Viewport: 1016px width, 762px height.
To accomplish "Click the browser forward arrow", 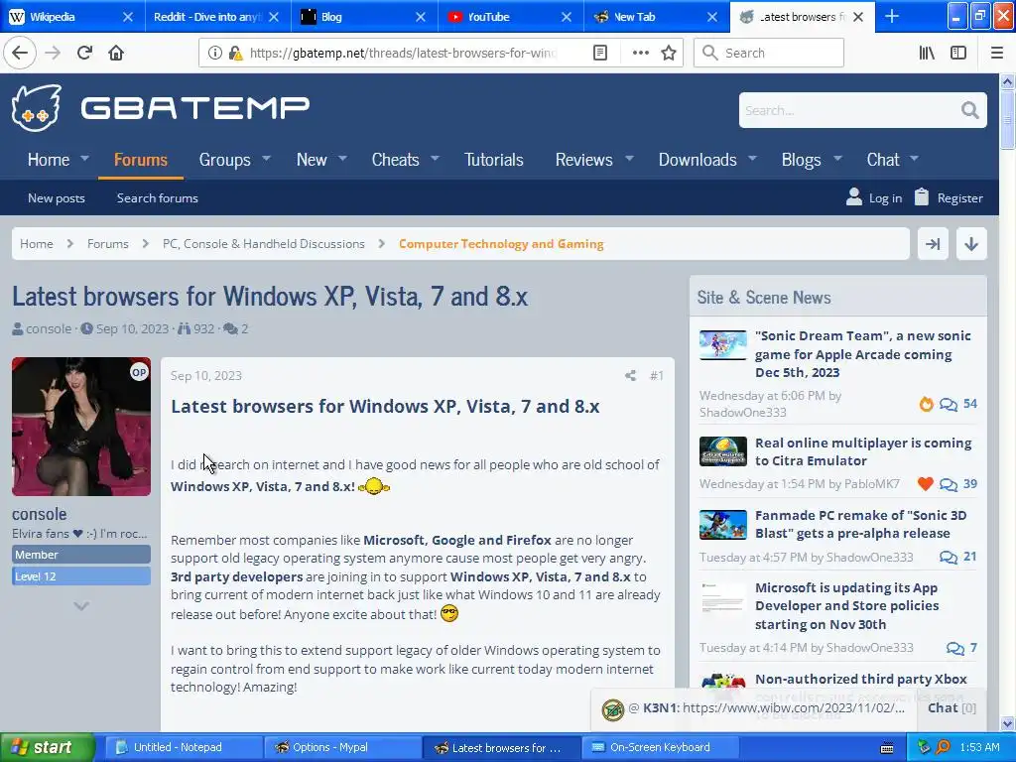I will [x=53, y=53].
